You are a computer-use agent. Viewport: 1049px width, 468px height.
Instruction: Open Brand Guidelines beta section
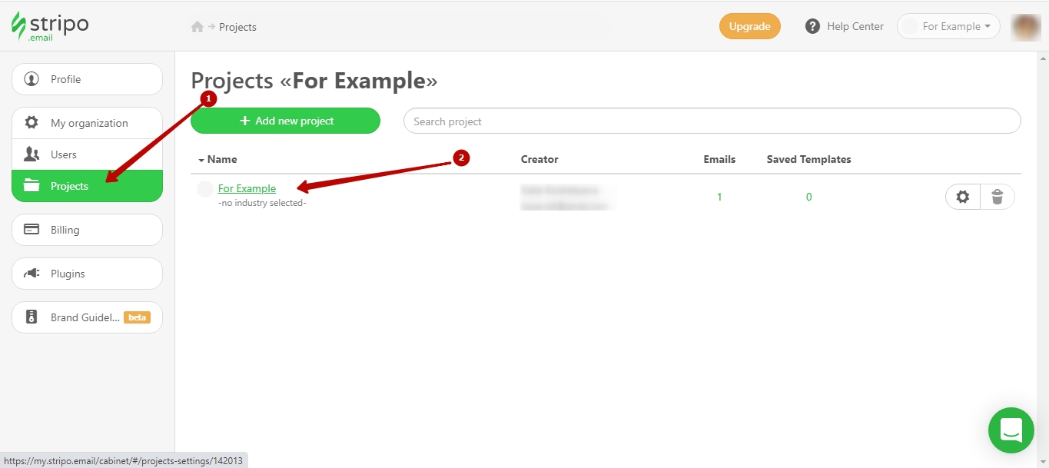click(x=87, y=317)
